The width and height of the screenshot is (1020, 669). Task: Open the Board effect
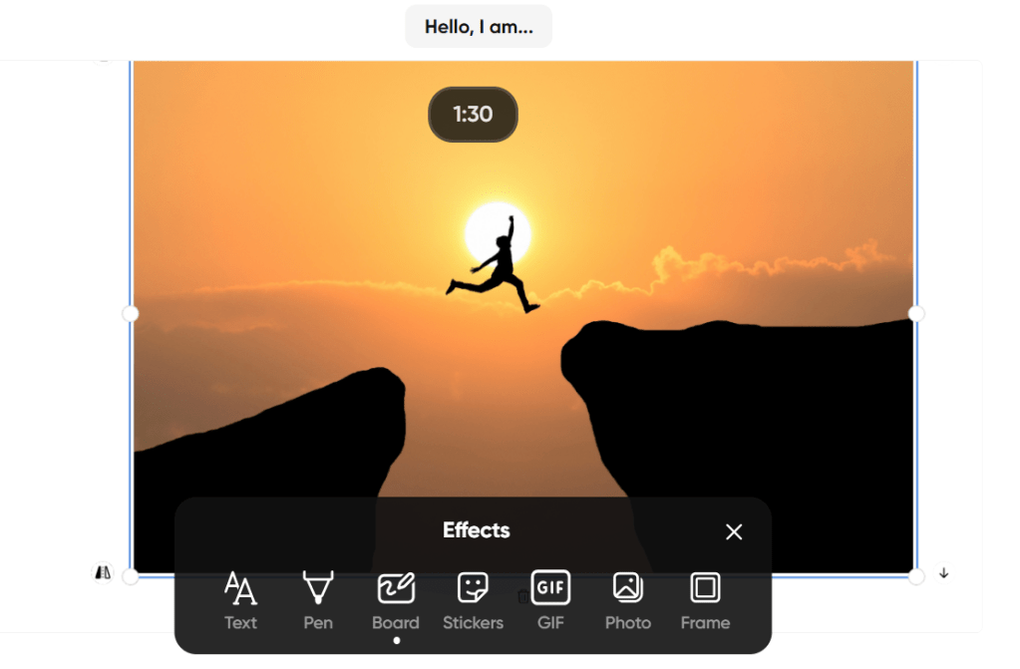tap(395, 601)
